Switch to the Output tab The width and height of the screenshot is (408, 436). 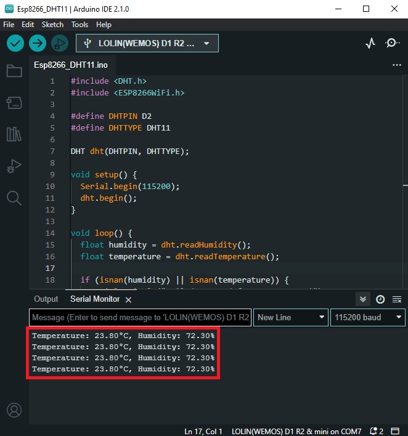[x=46, y=299]
